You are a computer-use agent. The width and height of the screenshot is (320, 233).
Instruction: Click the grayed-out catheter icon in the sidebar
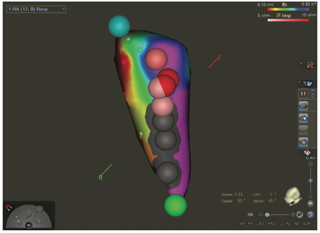pos(304,130)
